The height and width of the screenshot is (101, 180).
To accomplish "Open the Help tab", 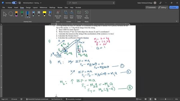I will [x=72, y=8].
